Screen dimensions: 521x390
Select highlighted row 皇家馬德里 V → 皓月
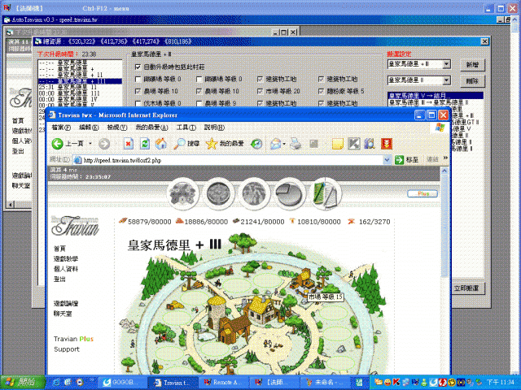point(436,96)
